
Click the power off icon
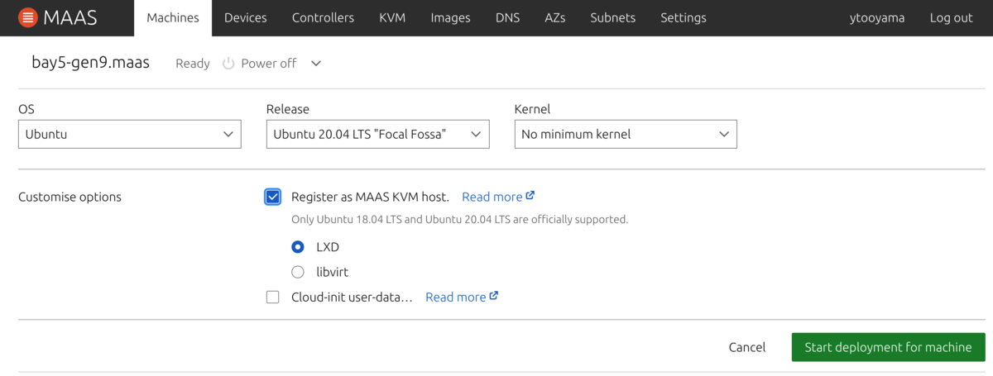[x=228, y=64]
